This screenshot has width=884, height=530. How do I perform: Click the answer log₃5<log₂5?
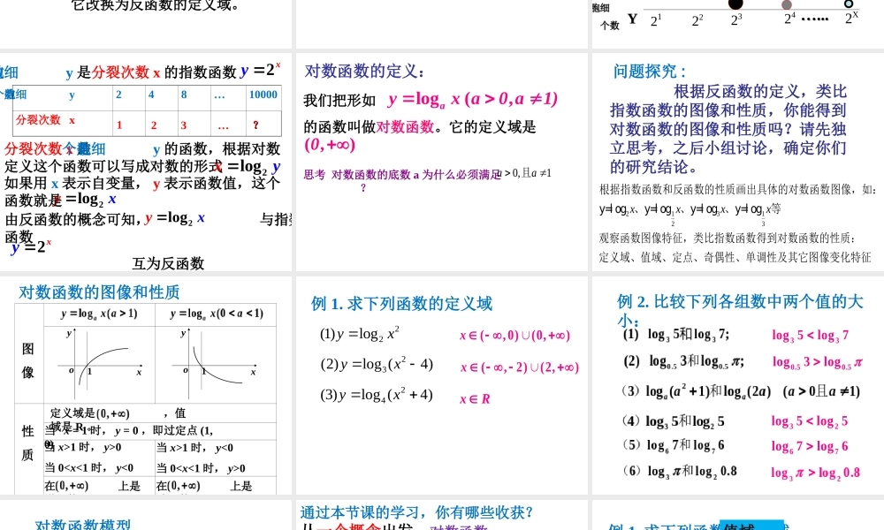point(810,421)
